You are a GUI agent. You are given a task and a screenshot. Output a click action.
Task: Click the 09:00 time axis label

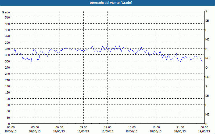(x=83, y=128)
